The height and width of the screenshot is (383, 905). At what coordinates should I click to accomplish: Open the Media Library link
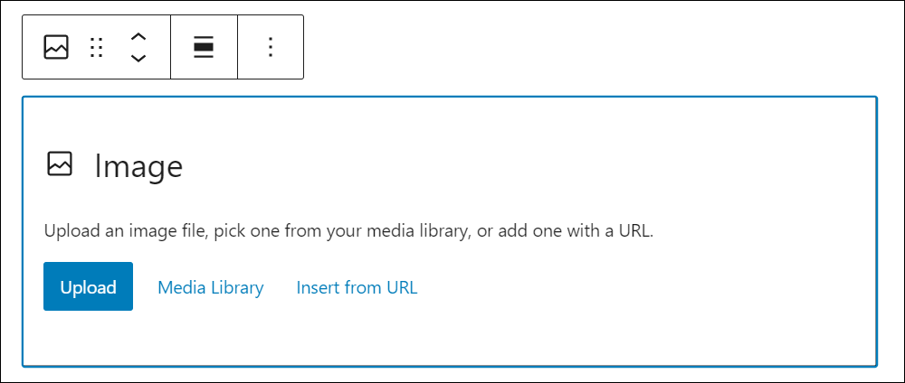click(x=211, y=287)
